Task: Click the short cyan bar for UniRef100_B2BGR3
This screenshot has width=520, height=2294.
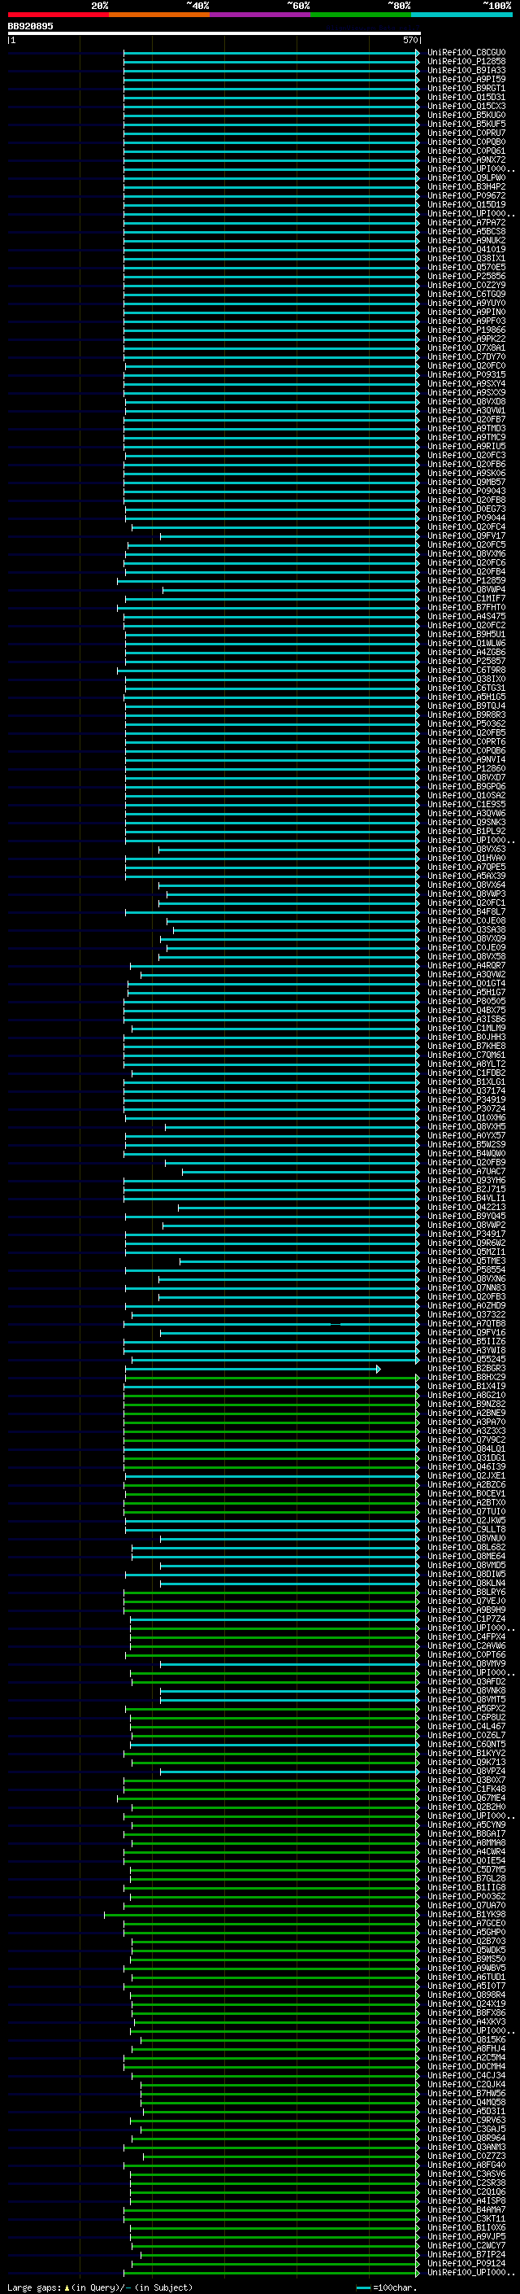Action: pyautogui.click(x=253, y=1368)
